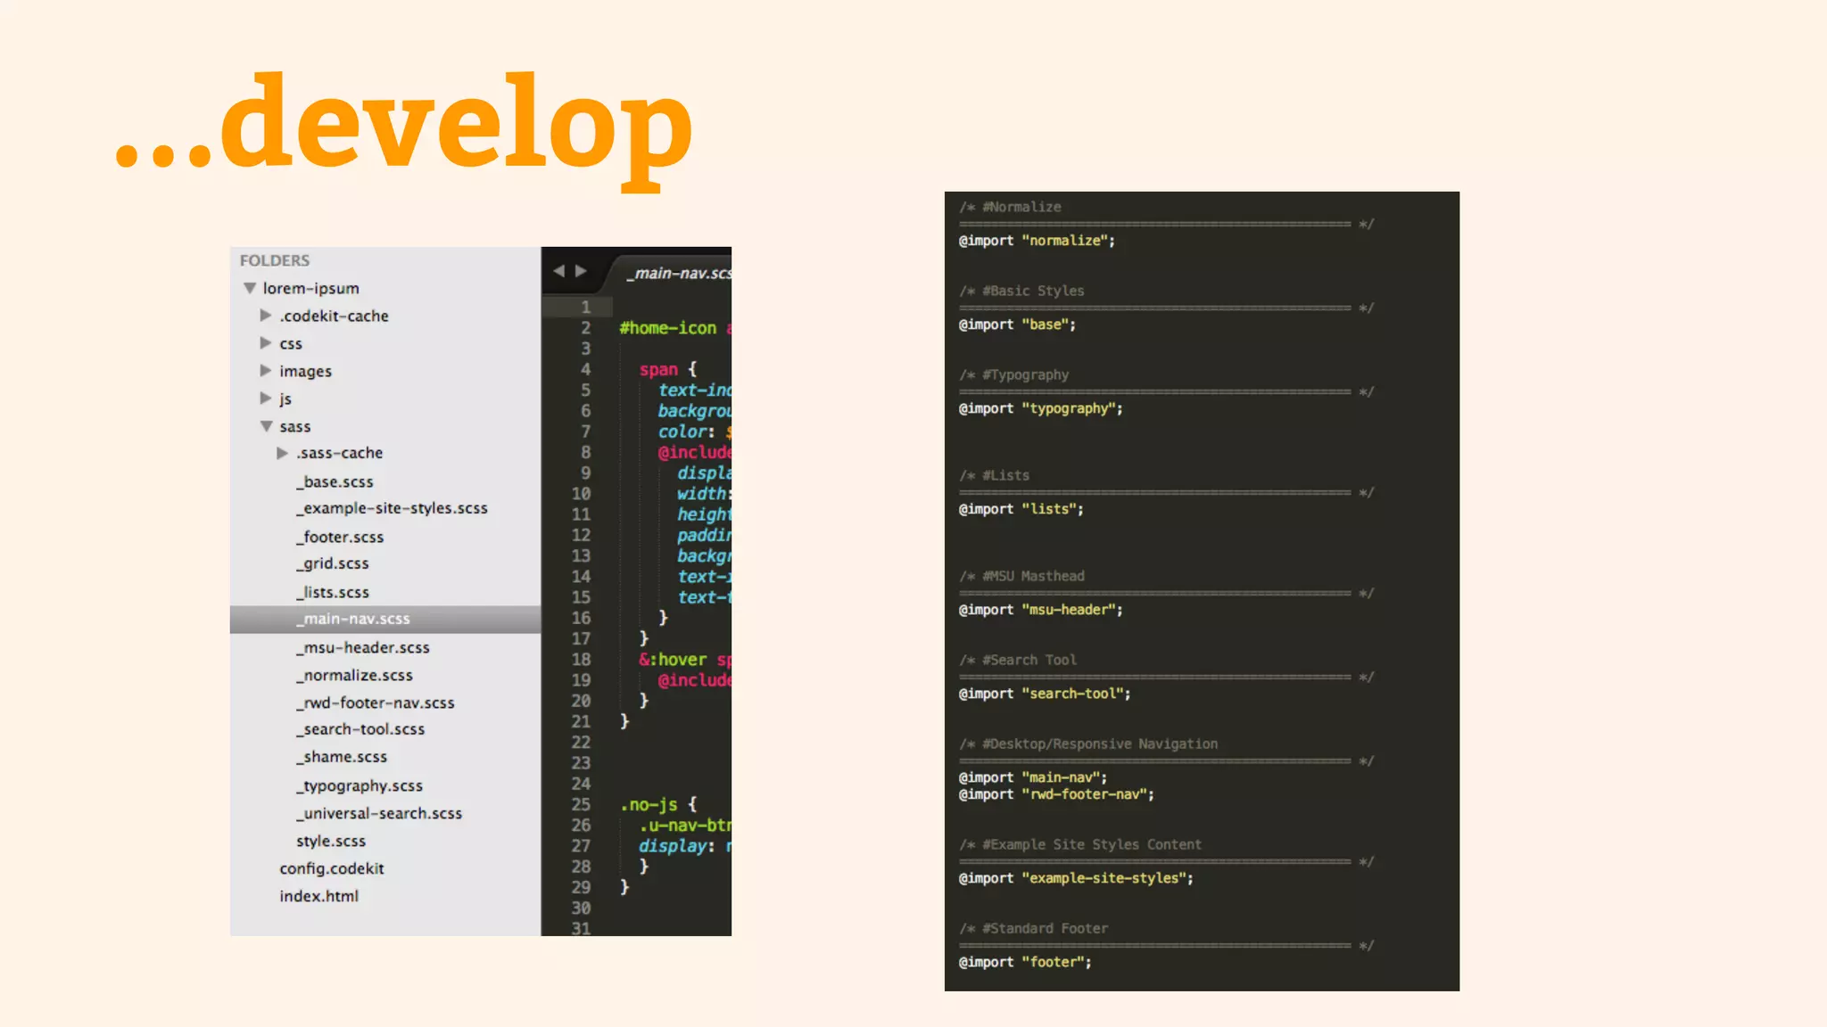Image resolution: width=1827 pixels, height=1027 pixels.
Task: Click the &:hover selector on line 18
Action: pyautogui.click(x=673, y=660)
